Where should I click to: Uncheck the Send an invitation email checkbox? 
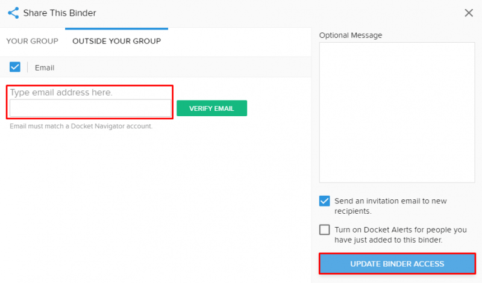tap(324, 201)
